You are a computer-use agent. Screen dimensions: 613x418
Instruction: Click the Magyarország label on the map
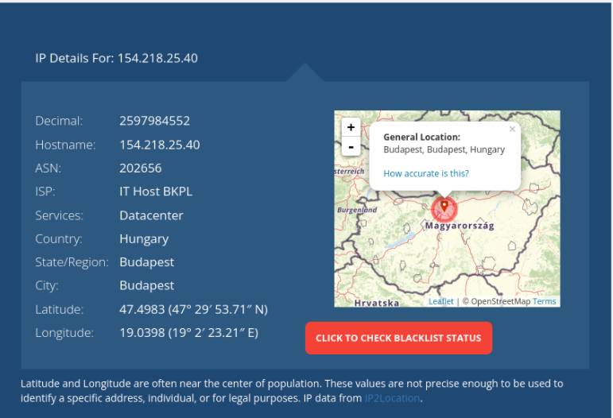click(x=460, y=226)
